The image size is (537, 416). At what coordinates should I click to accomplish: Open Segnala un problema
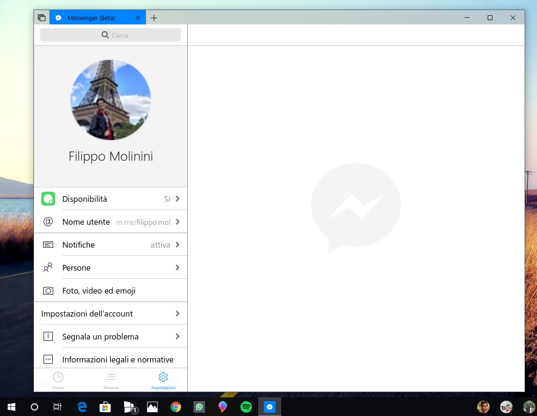(x=111, y=336)
